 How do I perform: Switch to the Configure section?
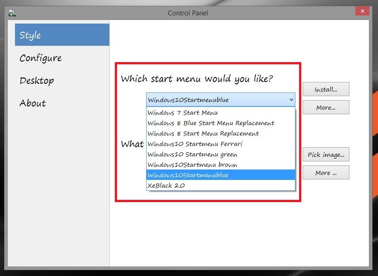coord(40,58)
